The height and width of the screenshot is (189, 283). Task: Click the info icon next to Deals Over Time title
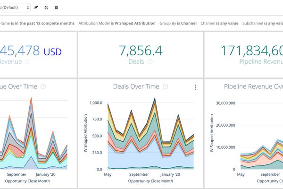pyautogui.click(x=166, y=86)
